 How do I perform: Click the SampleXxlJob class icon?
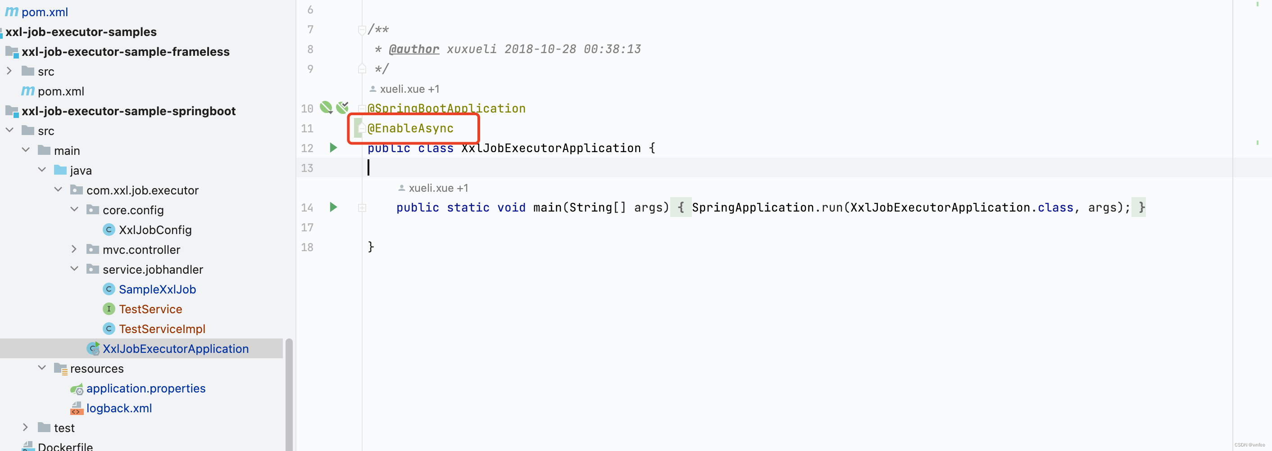point(109,289)
